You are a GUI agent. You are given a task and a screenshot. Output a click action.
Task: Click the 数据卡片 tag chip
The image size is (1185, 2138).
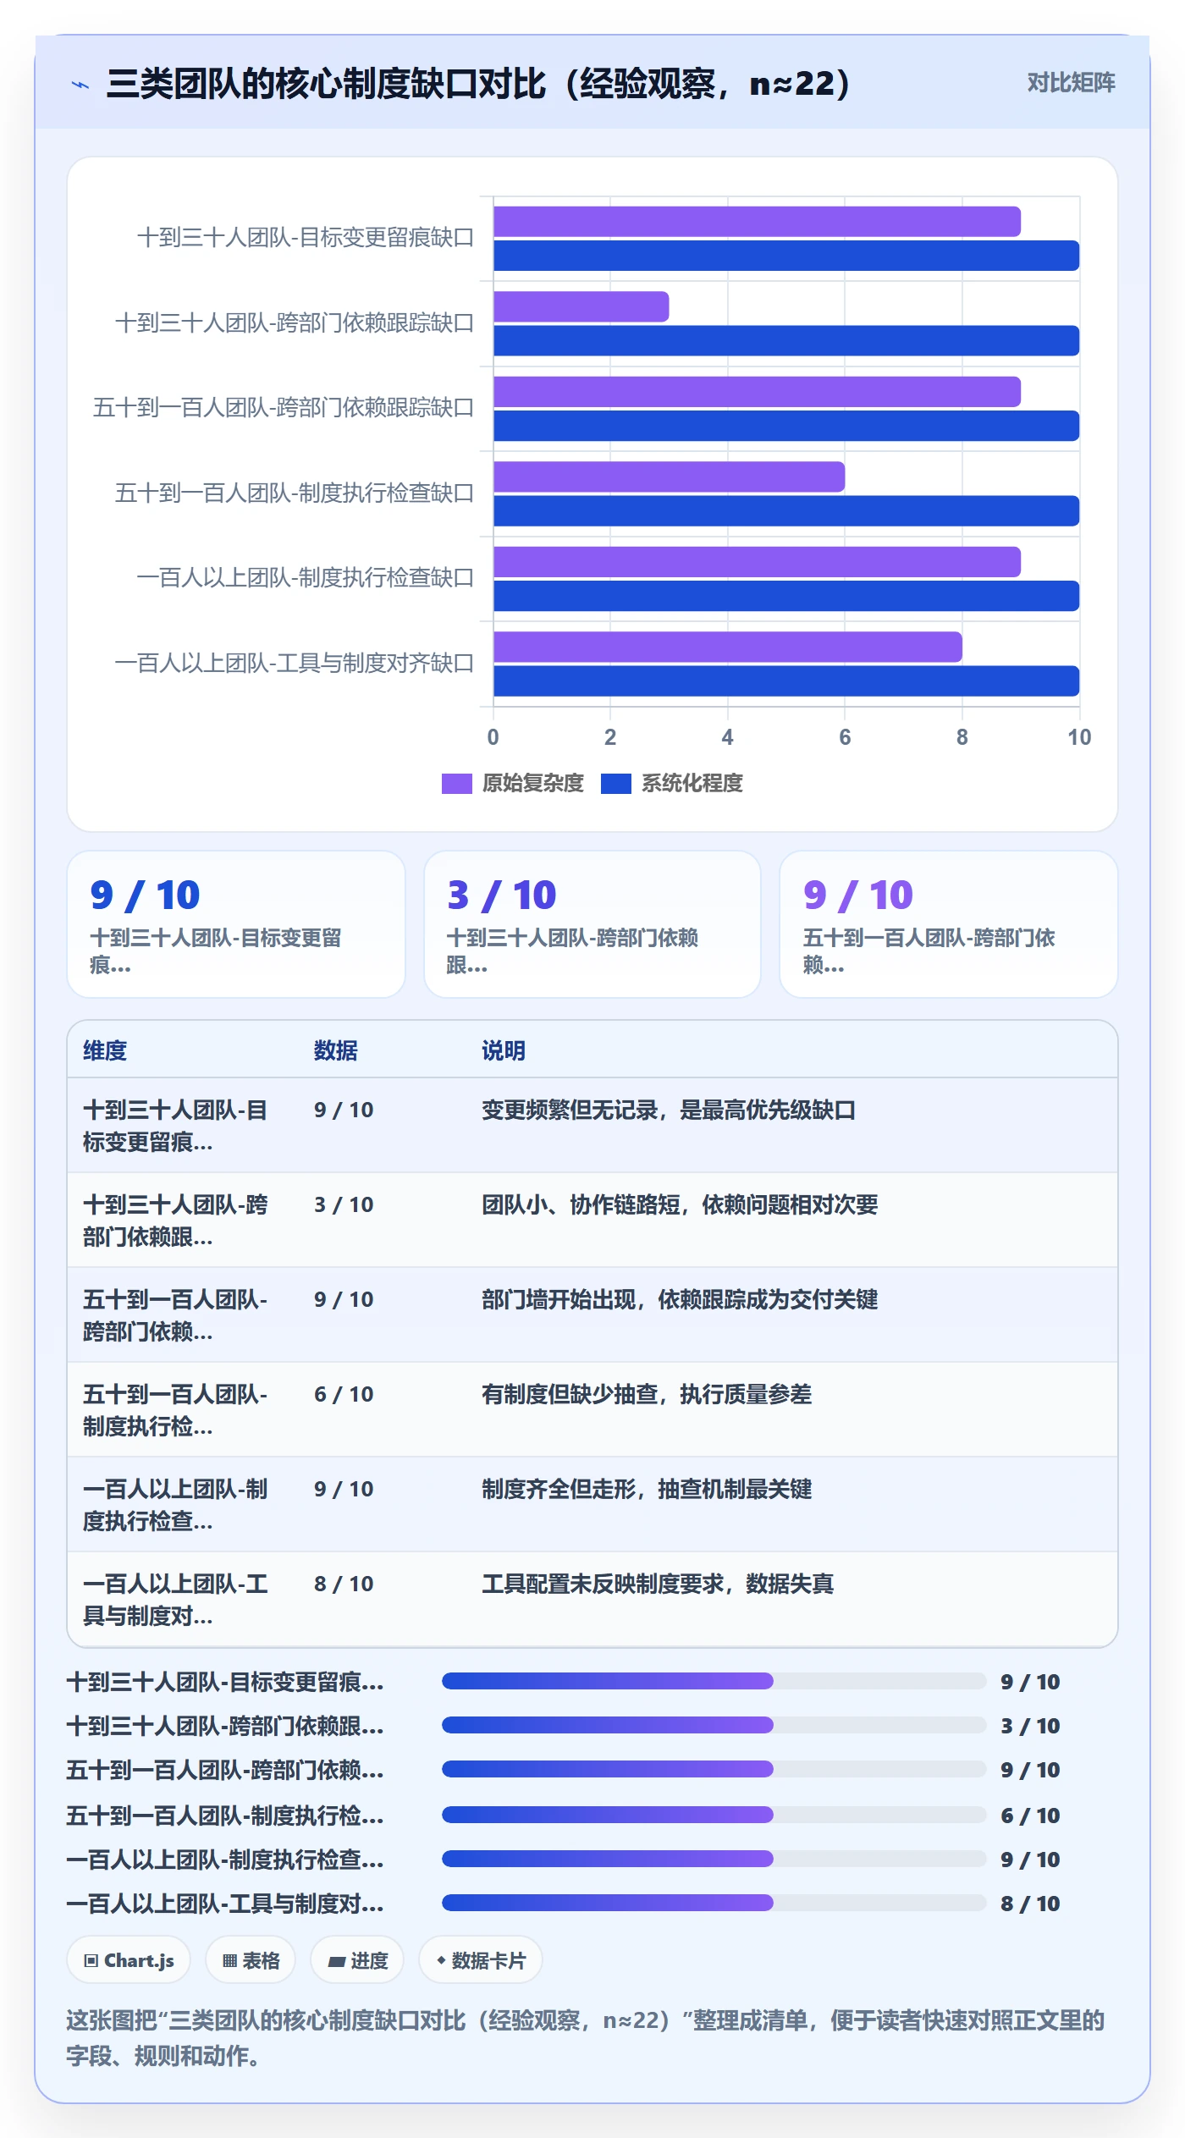tap(480, 1960)
